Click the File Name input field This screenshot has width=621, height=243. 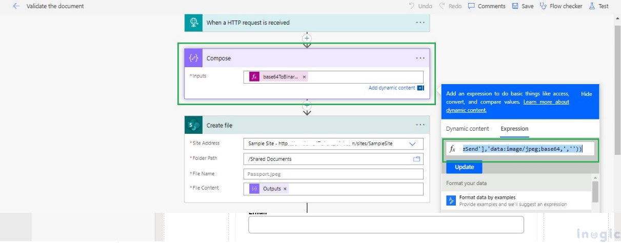point(333,174)
